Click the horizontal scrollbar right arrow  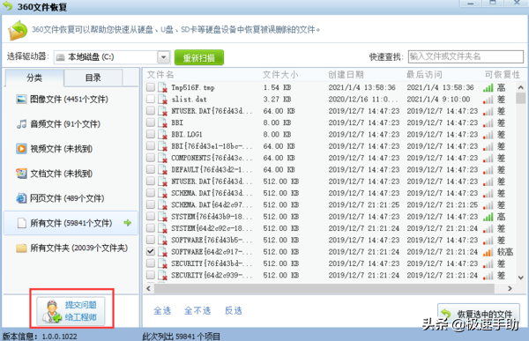(x=510, y=288)
